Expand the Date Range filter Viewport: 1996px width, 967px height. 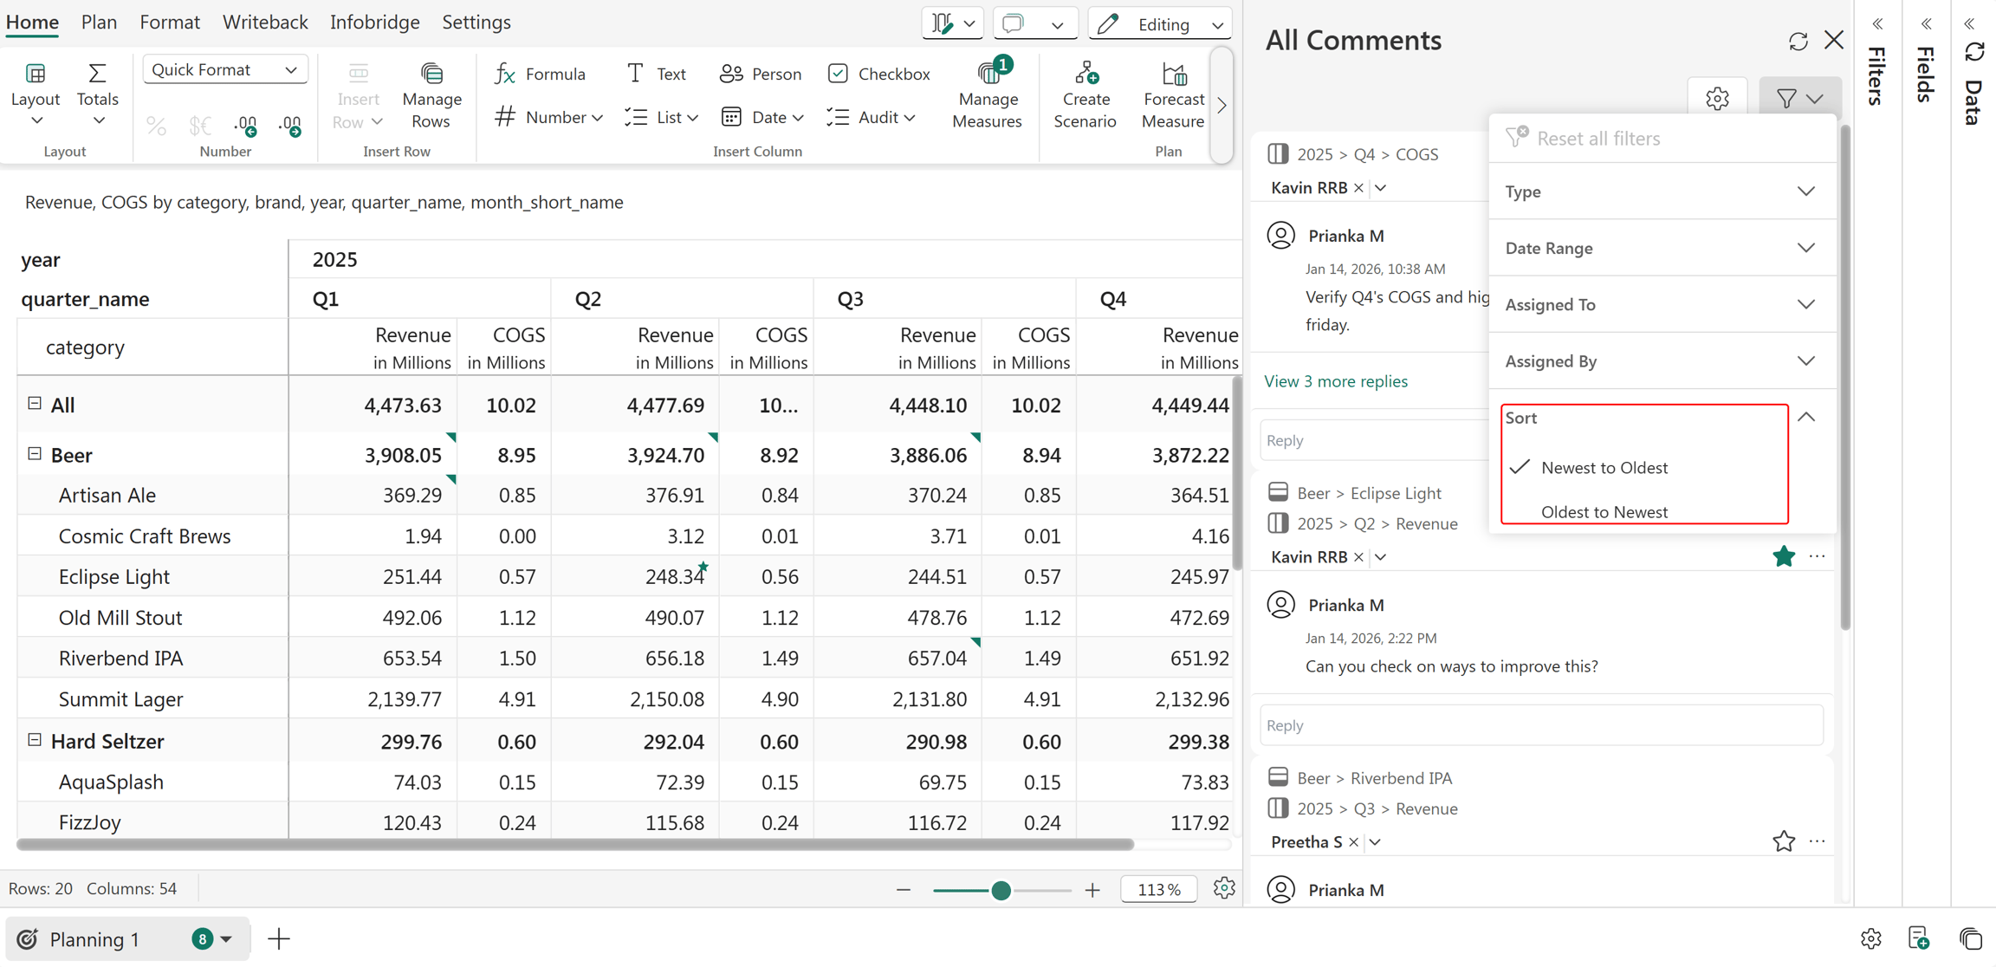(1662, 248)
